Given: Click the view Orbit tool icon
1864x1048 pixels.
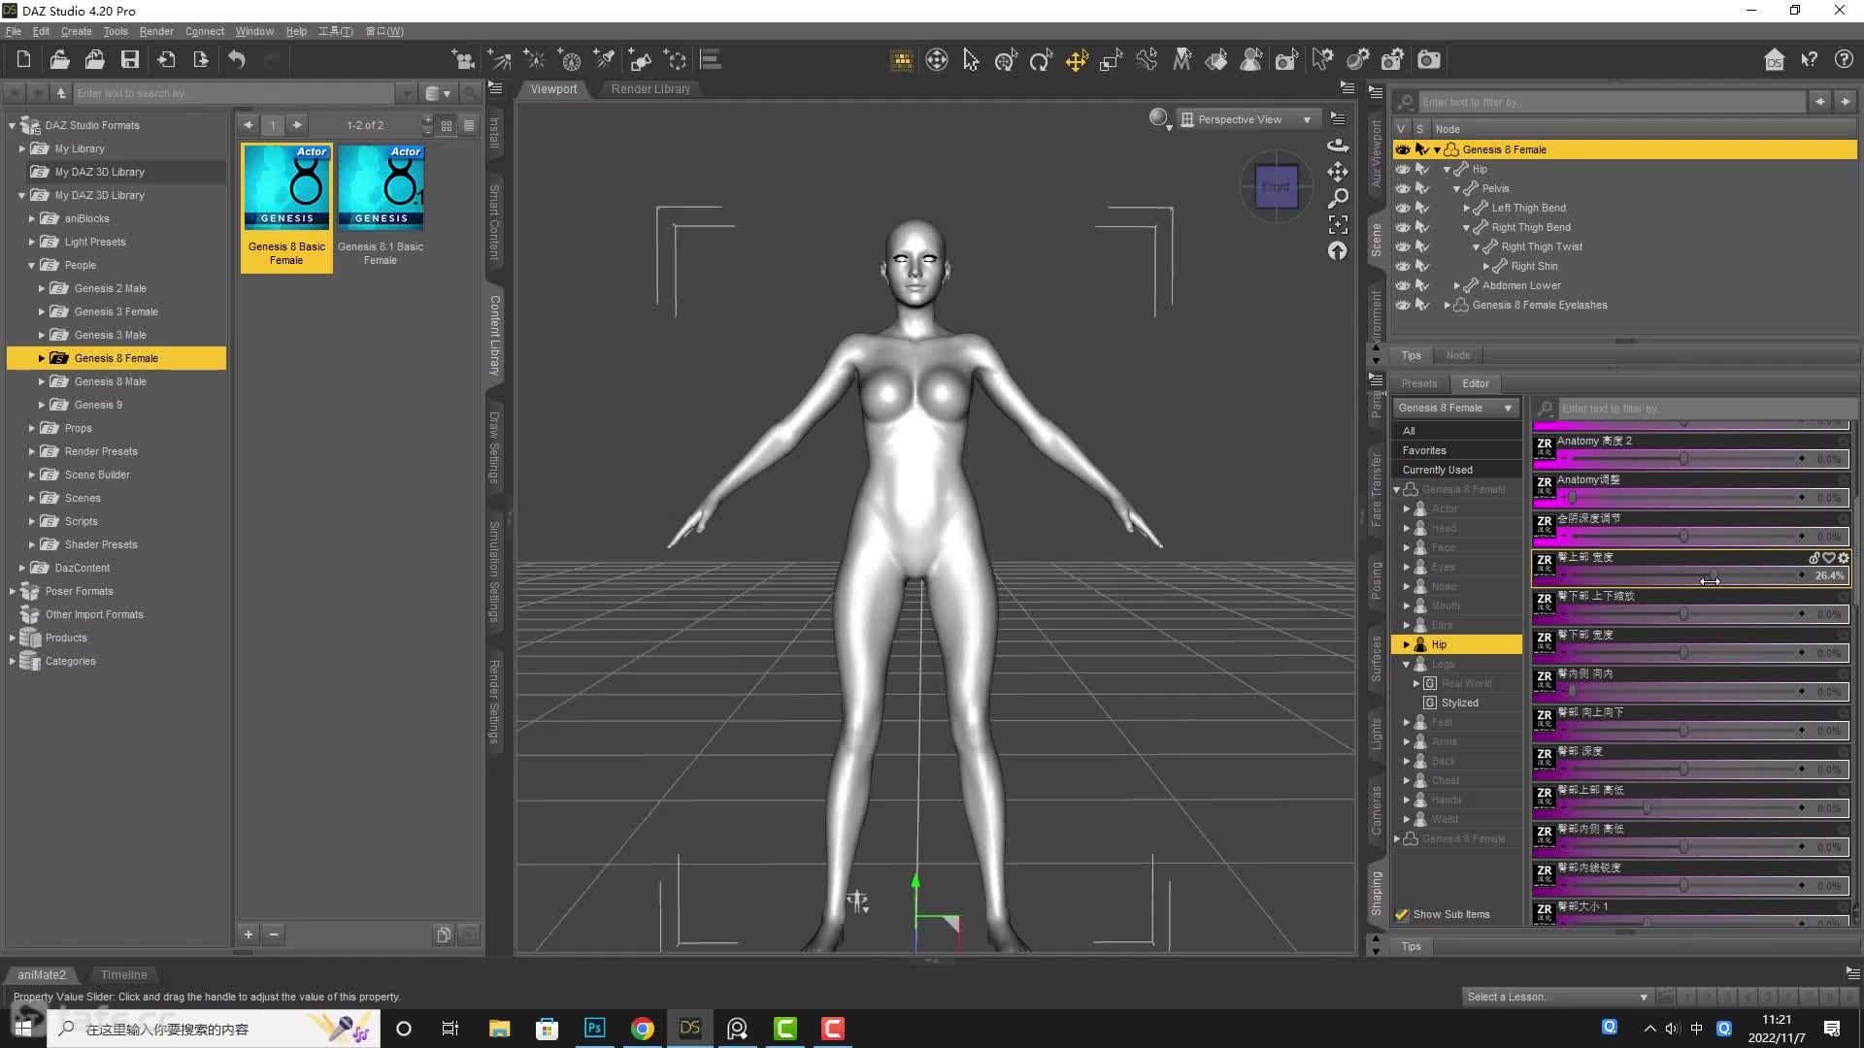Looking at the screenshot, I should point(1338,145).
